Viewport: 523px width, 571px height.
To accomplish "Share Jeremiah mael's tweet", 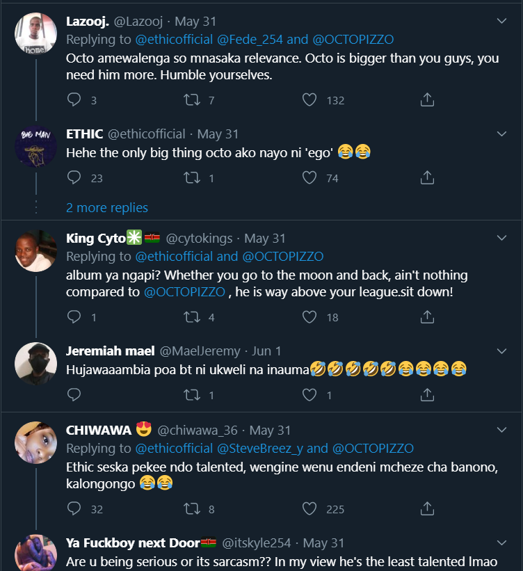I will click(x=428, y=395).
